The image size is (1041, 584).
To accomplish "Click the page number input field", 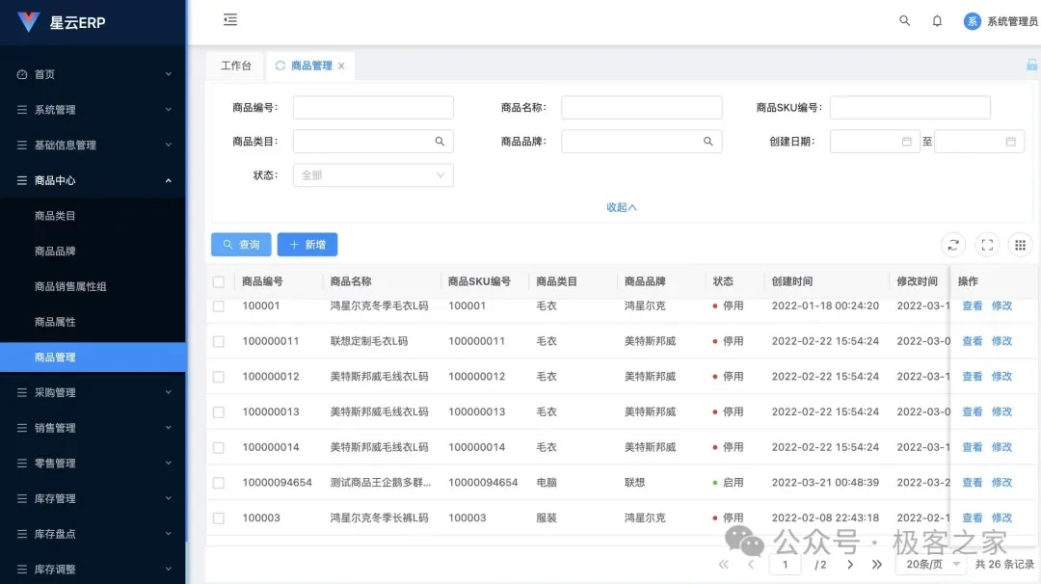I will coord(786,564).
